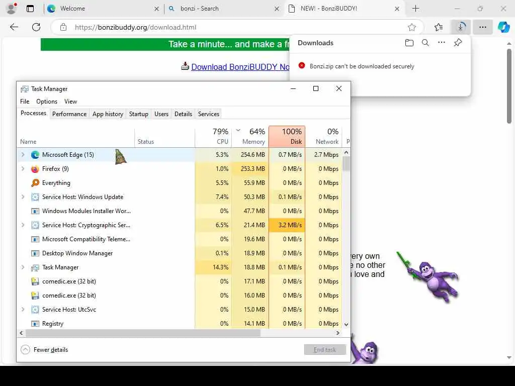This screenshot has width=515, height=386.
Task: Open the tab actions menu icon
Action: pyautogui.click(x=30, y=9)
